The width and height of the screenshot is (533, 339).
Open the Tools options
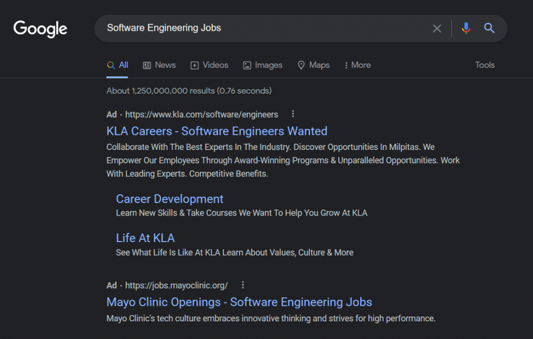point(485,65)
